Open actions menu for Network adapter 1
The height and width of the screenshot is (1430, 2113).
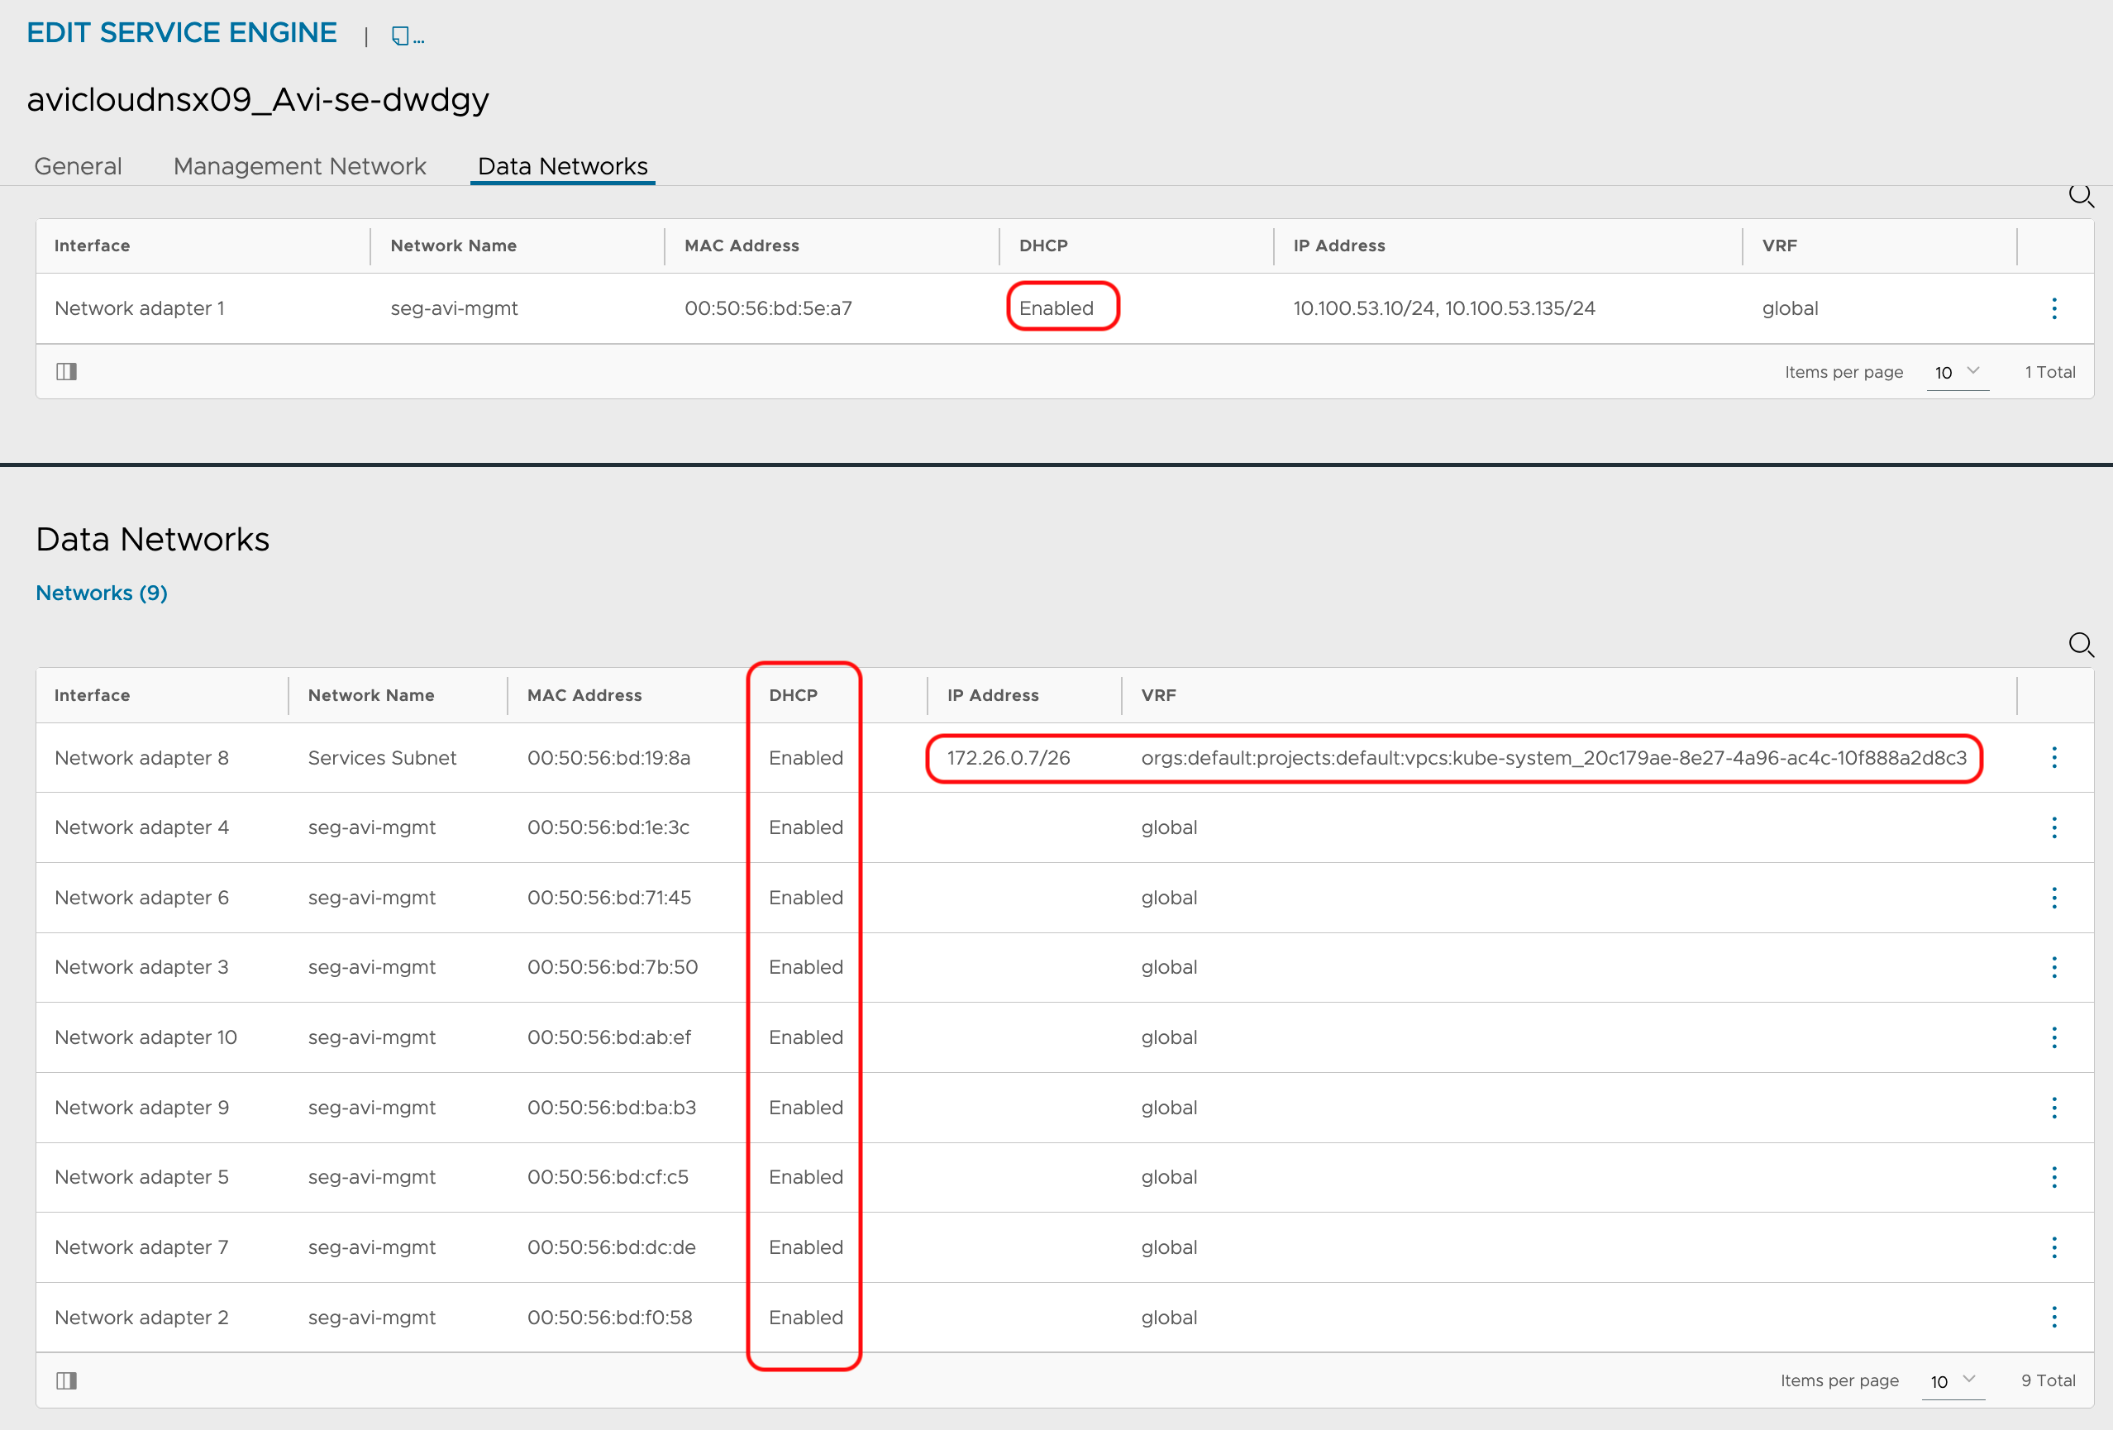coord(2054,308)
